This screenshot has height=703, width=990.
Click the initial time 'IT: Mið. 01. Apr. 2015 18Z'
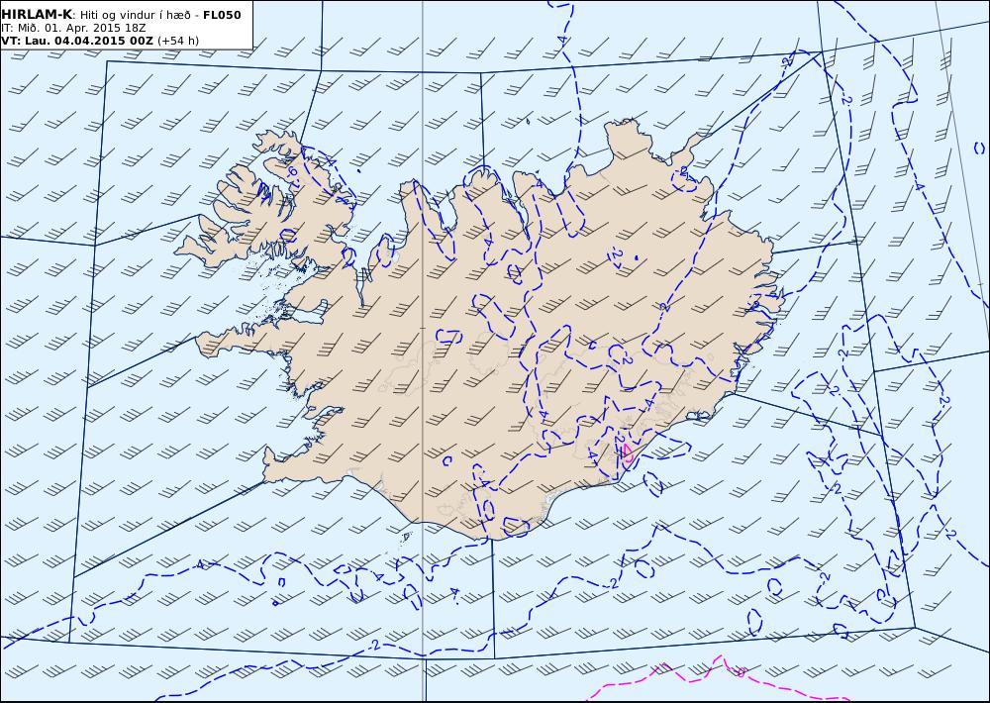73,28
